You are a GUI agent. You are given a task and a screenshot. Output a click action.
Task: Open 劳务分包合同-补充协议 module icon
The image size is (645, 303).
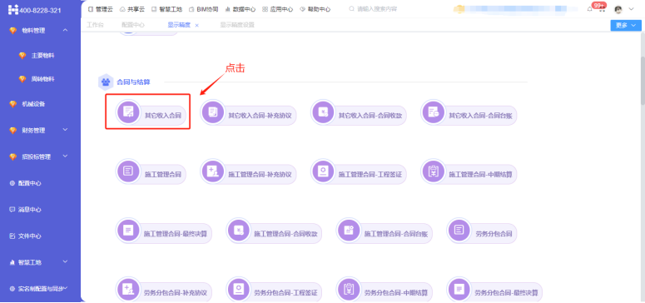128,289
